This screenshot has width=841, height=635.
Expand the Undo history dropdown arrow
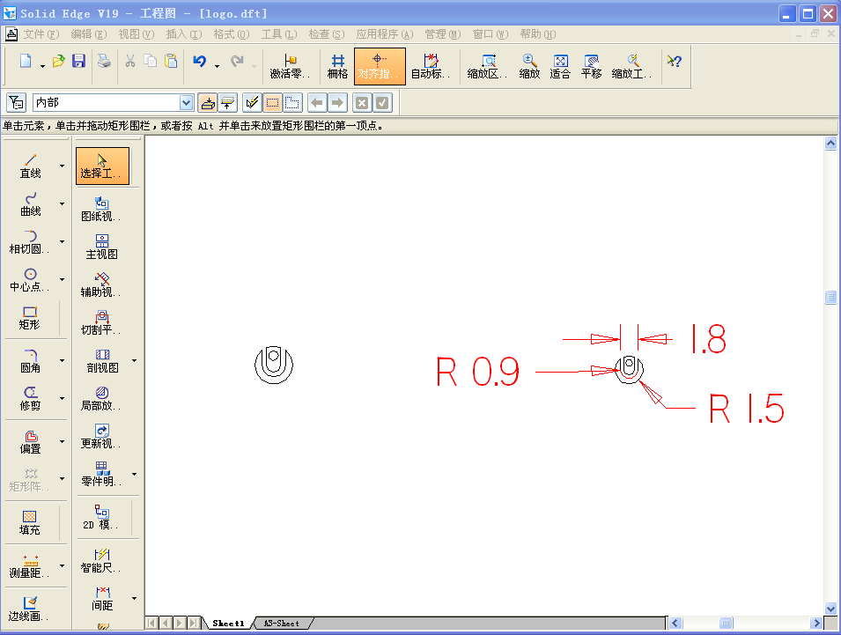(217, 67)
